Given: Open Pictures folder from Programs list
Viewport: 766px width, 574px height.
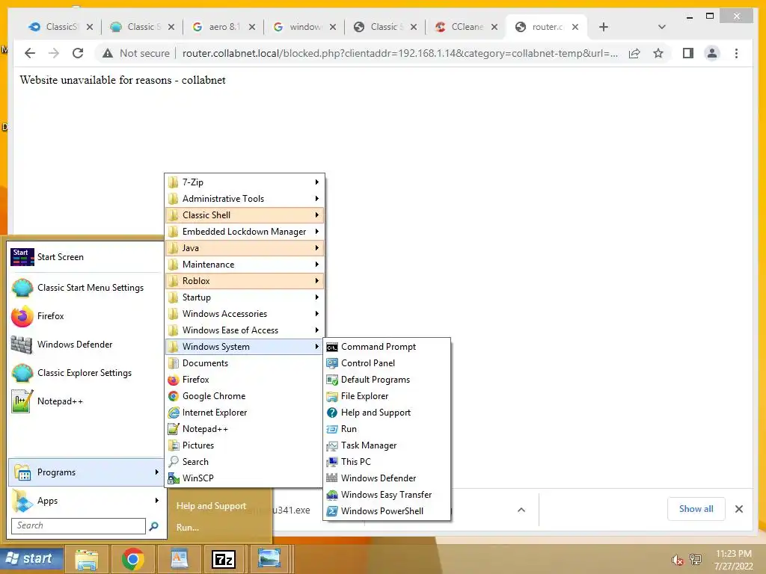Looking at the screenshot, I should [x=245, y=445].
